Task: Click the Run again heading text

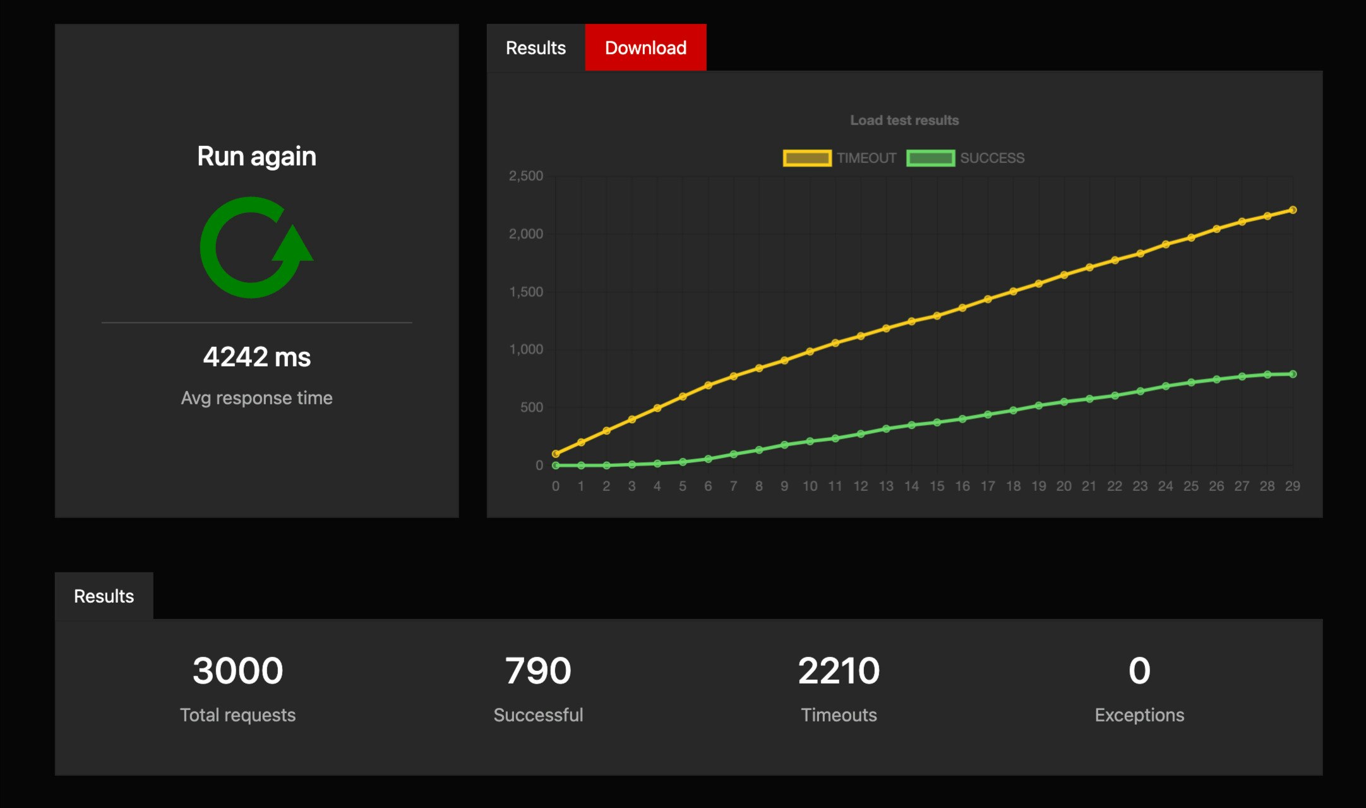Action: pyautogui.click(x=256, y=156)
